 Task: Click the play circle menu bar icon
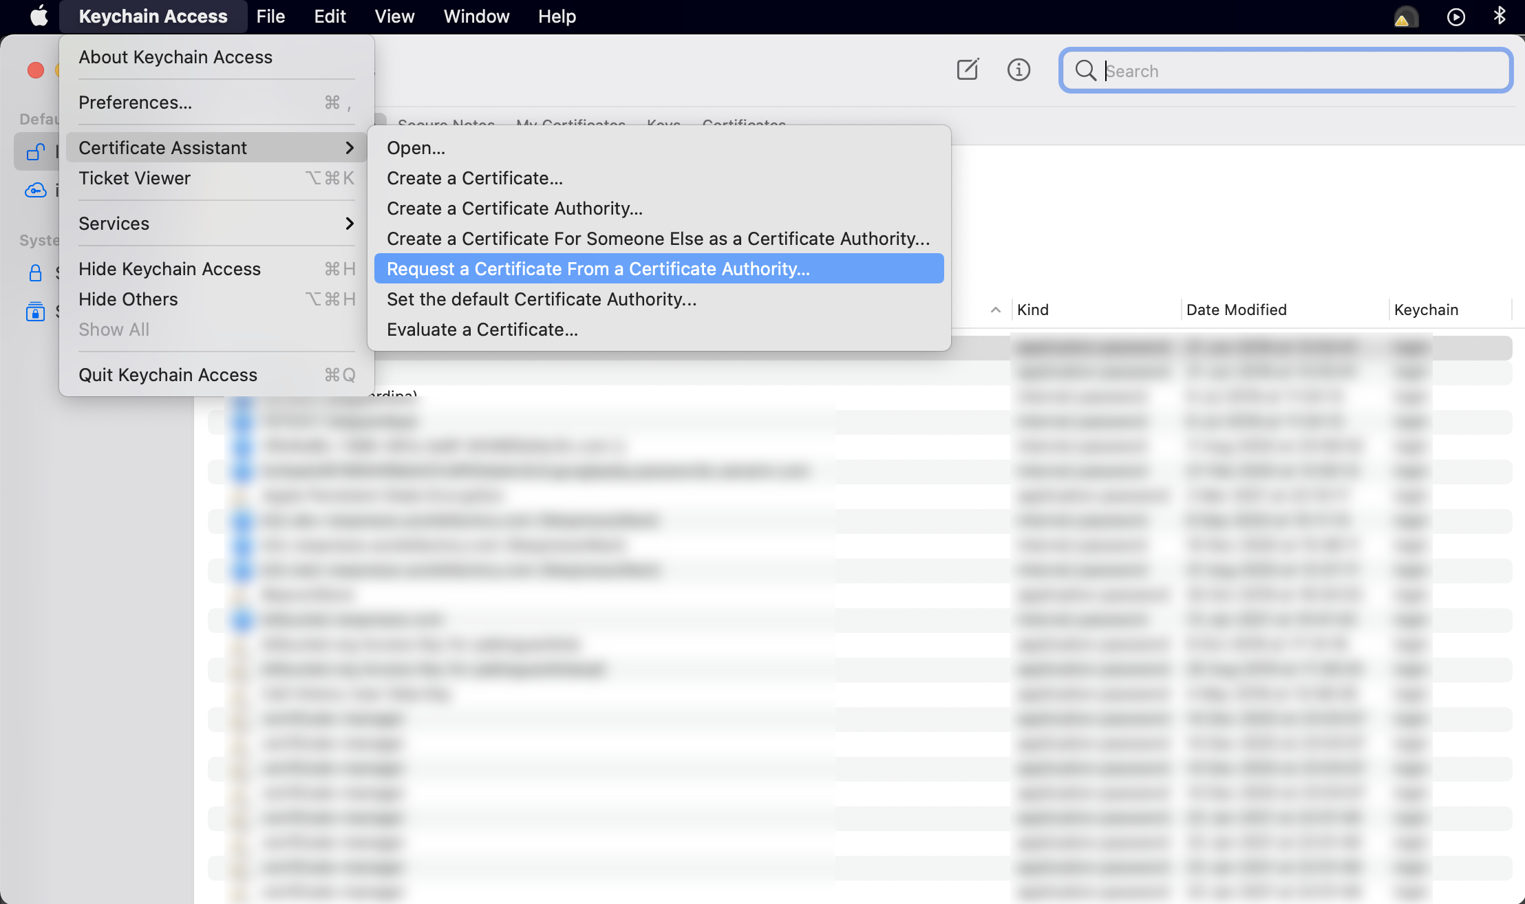(1455, 17)
